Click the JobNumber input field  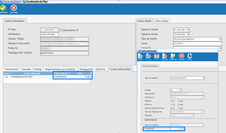click(x=49, y=34)
